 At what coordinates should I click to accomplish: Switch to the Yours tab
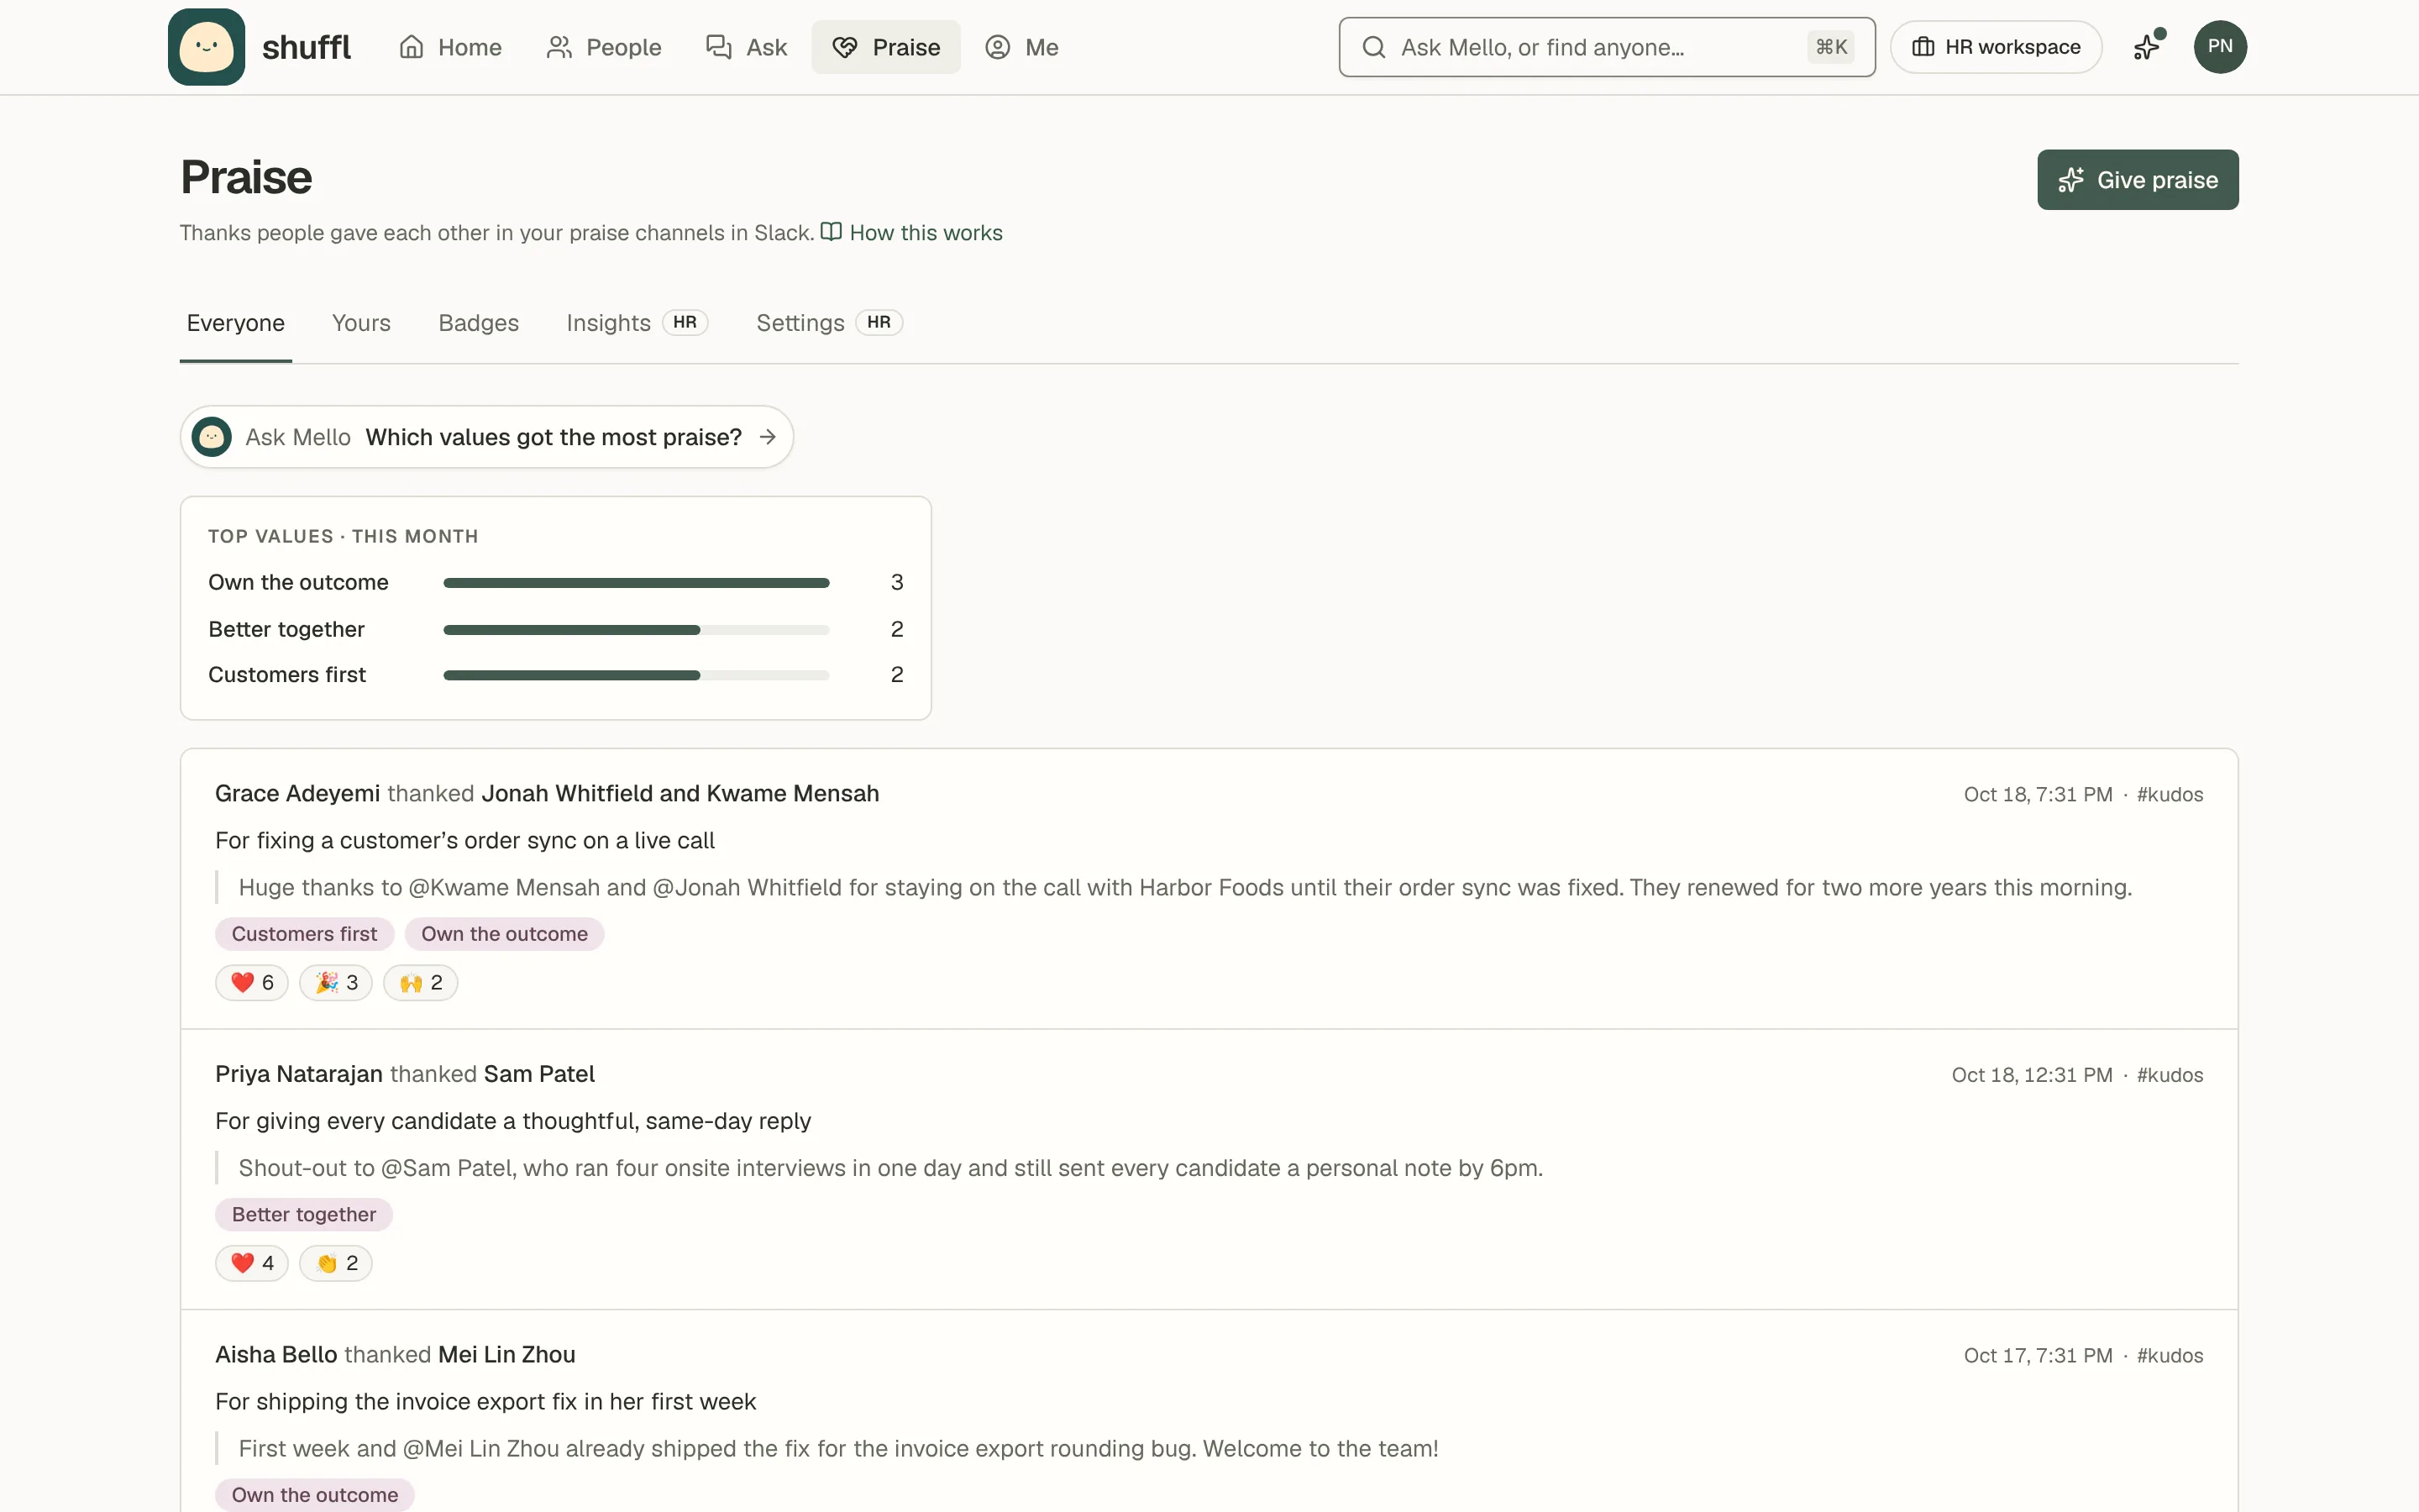click(361, 323)
